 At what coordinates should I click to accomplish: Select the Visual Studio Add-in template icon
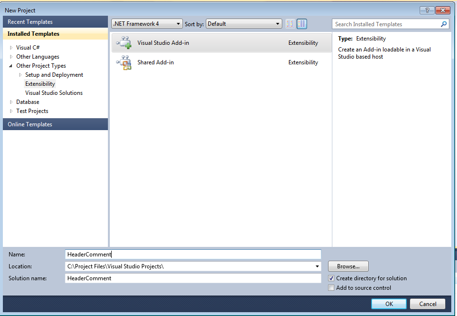(x=124, y=42)
